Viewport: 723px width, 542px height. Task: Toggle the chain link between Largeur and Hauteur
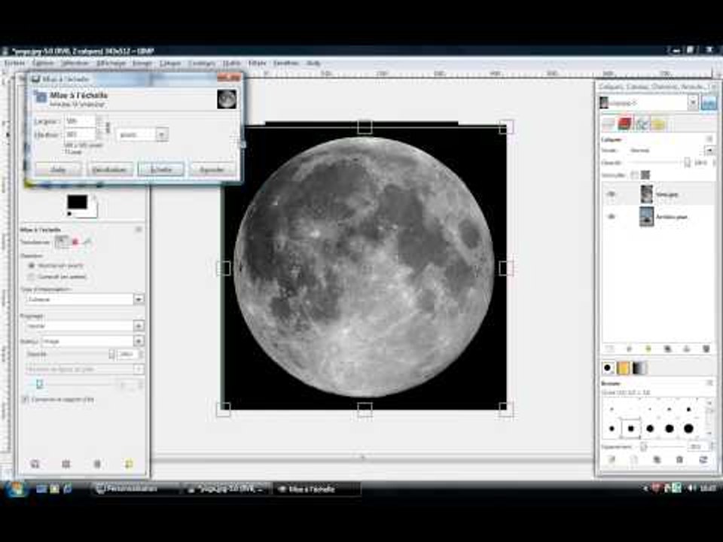pos(108,127)
